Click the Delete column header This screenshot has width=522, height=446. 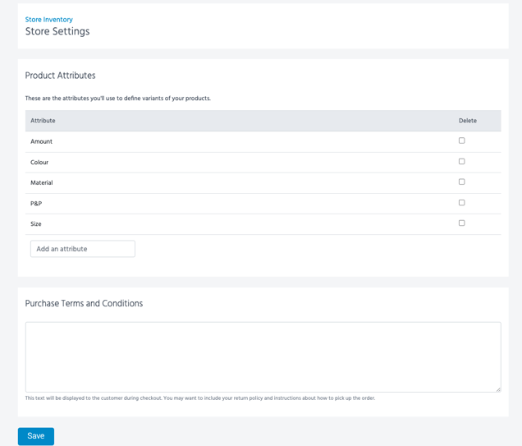[x=467, y=121]
